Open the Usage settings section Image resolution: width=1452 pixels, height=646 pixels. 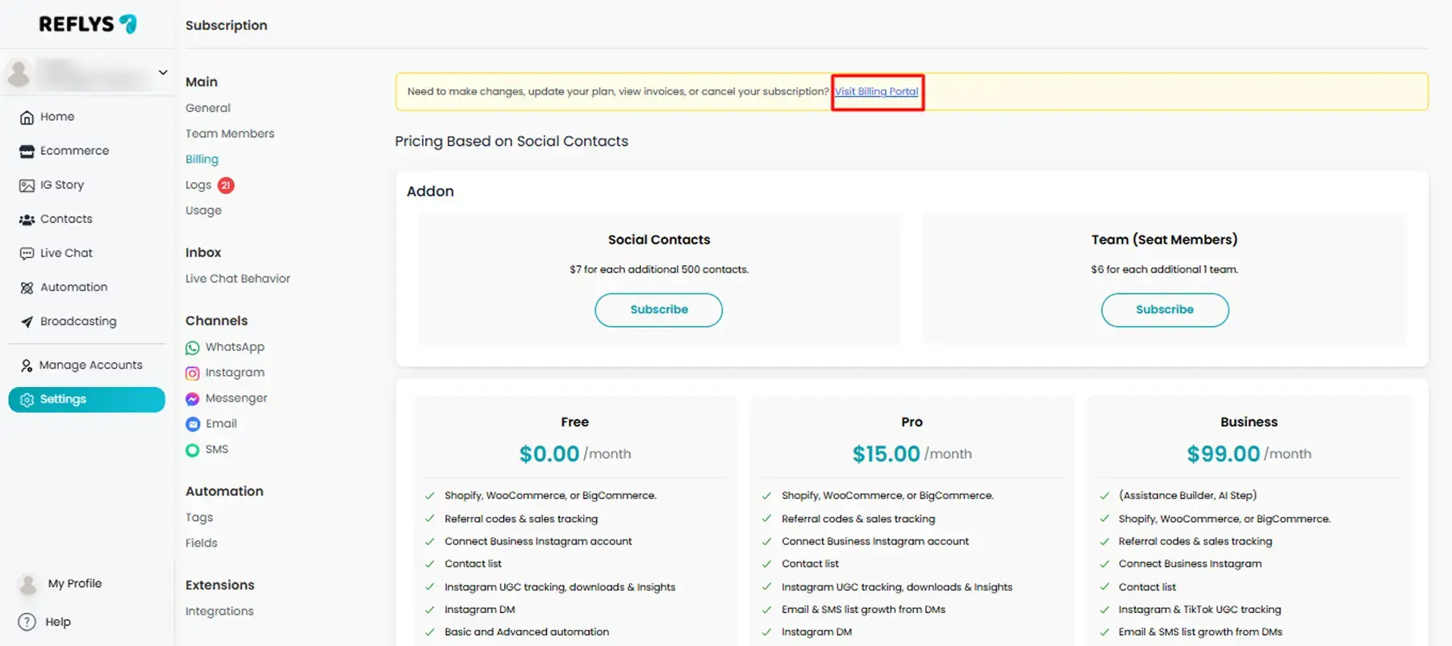tap(203, 210)
